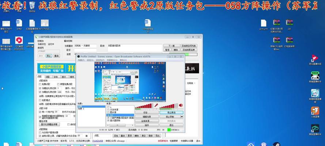Toggle the 图片源 source checkbox in OBS
Viewport: 325px width, 146px height.
coord(108,112)
